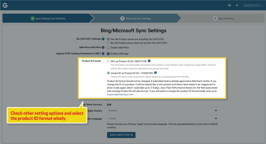Uncheck the Enable UTM tags checkbox

108,54
